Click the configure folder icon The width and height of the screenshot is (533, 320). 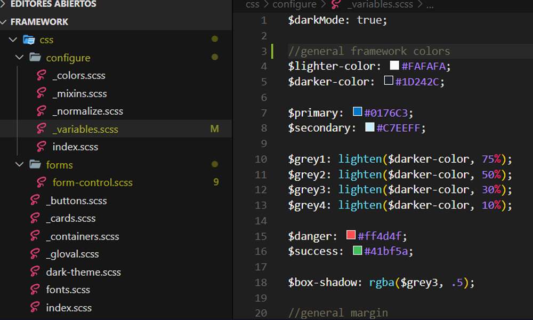point(35,58)
